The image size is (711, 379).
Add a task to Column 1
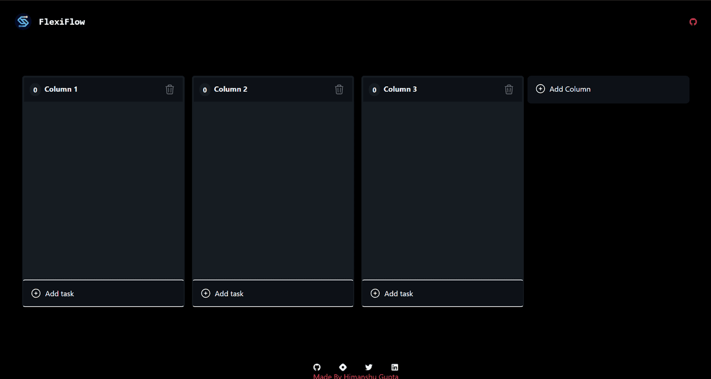coord(104,293)
